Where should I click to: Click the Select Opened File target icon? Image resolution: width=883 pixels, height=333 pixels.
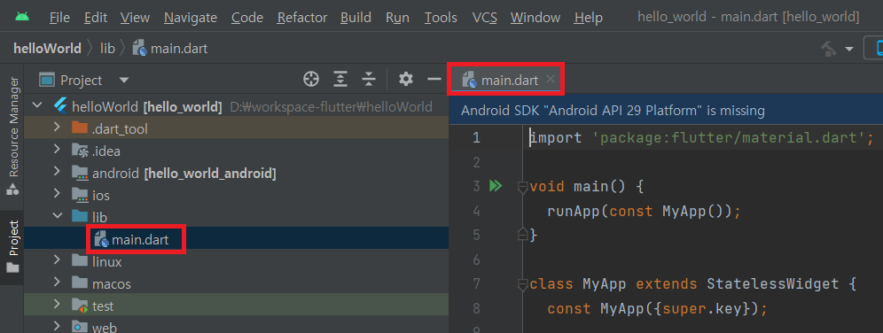click(x=311, y=80)
